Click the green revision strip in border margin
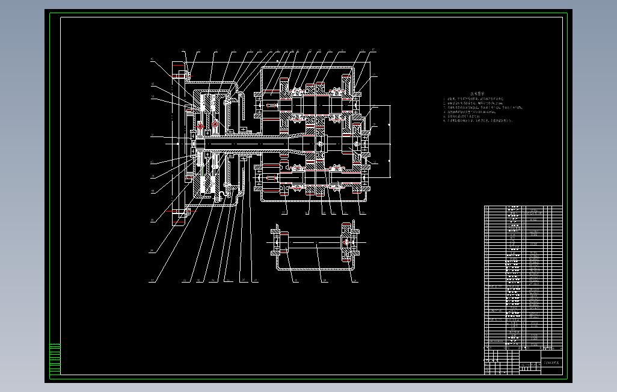Viewport: 617px width, 392px height. [x=55, y=358]
